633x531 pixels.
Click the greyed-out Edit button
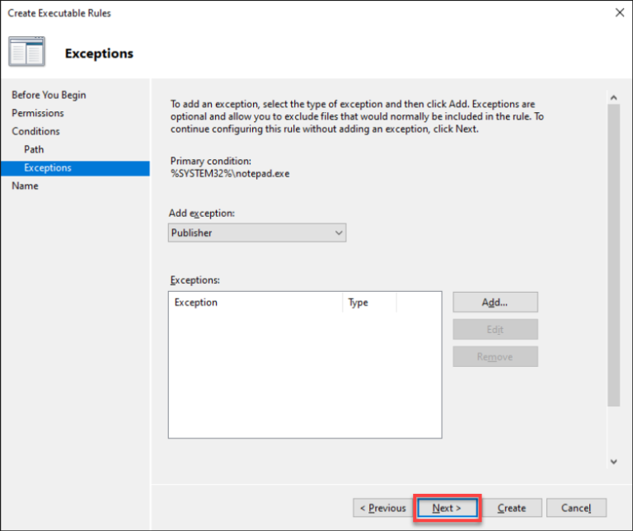coord(495,330)
